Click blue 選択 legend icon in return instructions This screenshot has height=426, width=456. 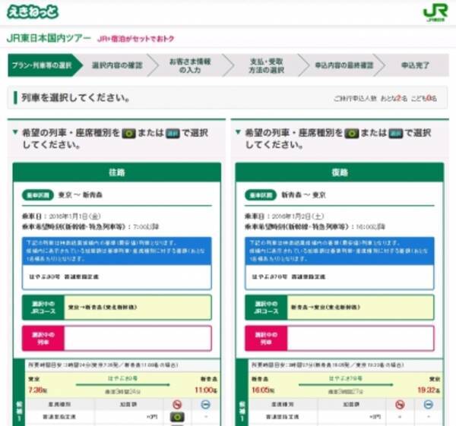(x=396, y=134)
